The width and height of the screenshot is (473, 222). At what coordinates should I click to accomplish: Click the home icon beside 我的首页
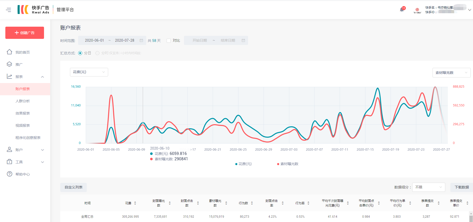click(x=9, y=52)
